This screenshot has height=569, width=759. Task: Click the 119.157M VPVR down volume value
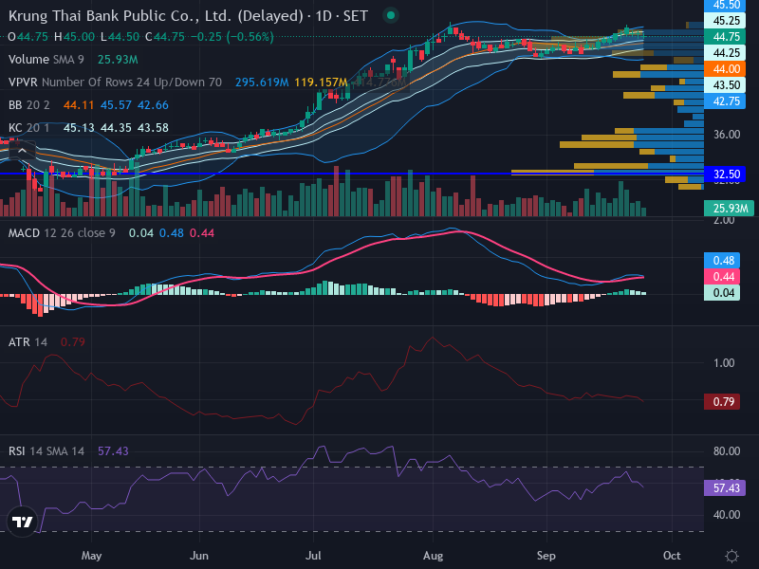coord(321,83)
